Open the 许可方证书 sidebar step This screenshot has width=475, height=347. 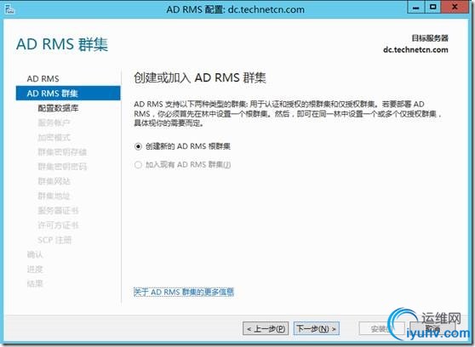coord(58,225)
